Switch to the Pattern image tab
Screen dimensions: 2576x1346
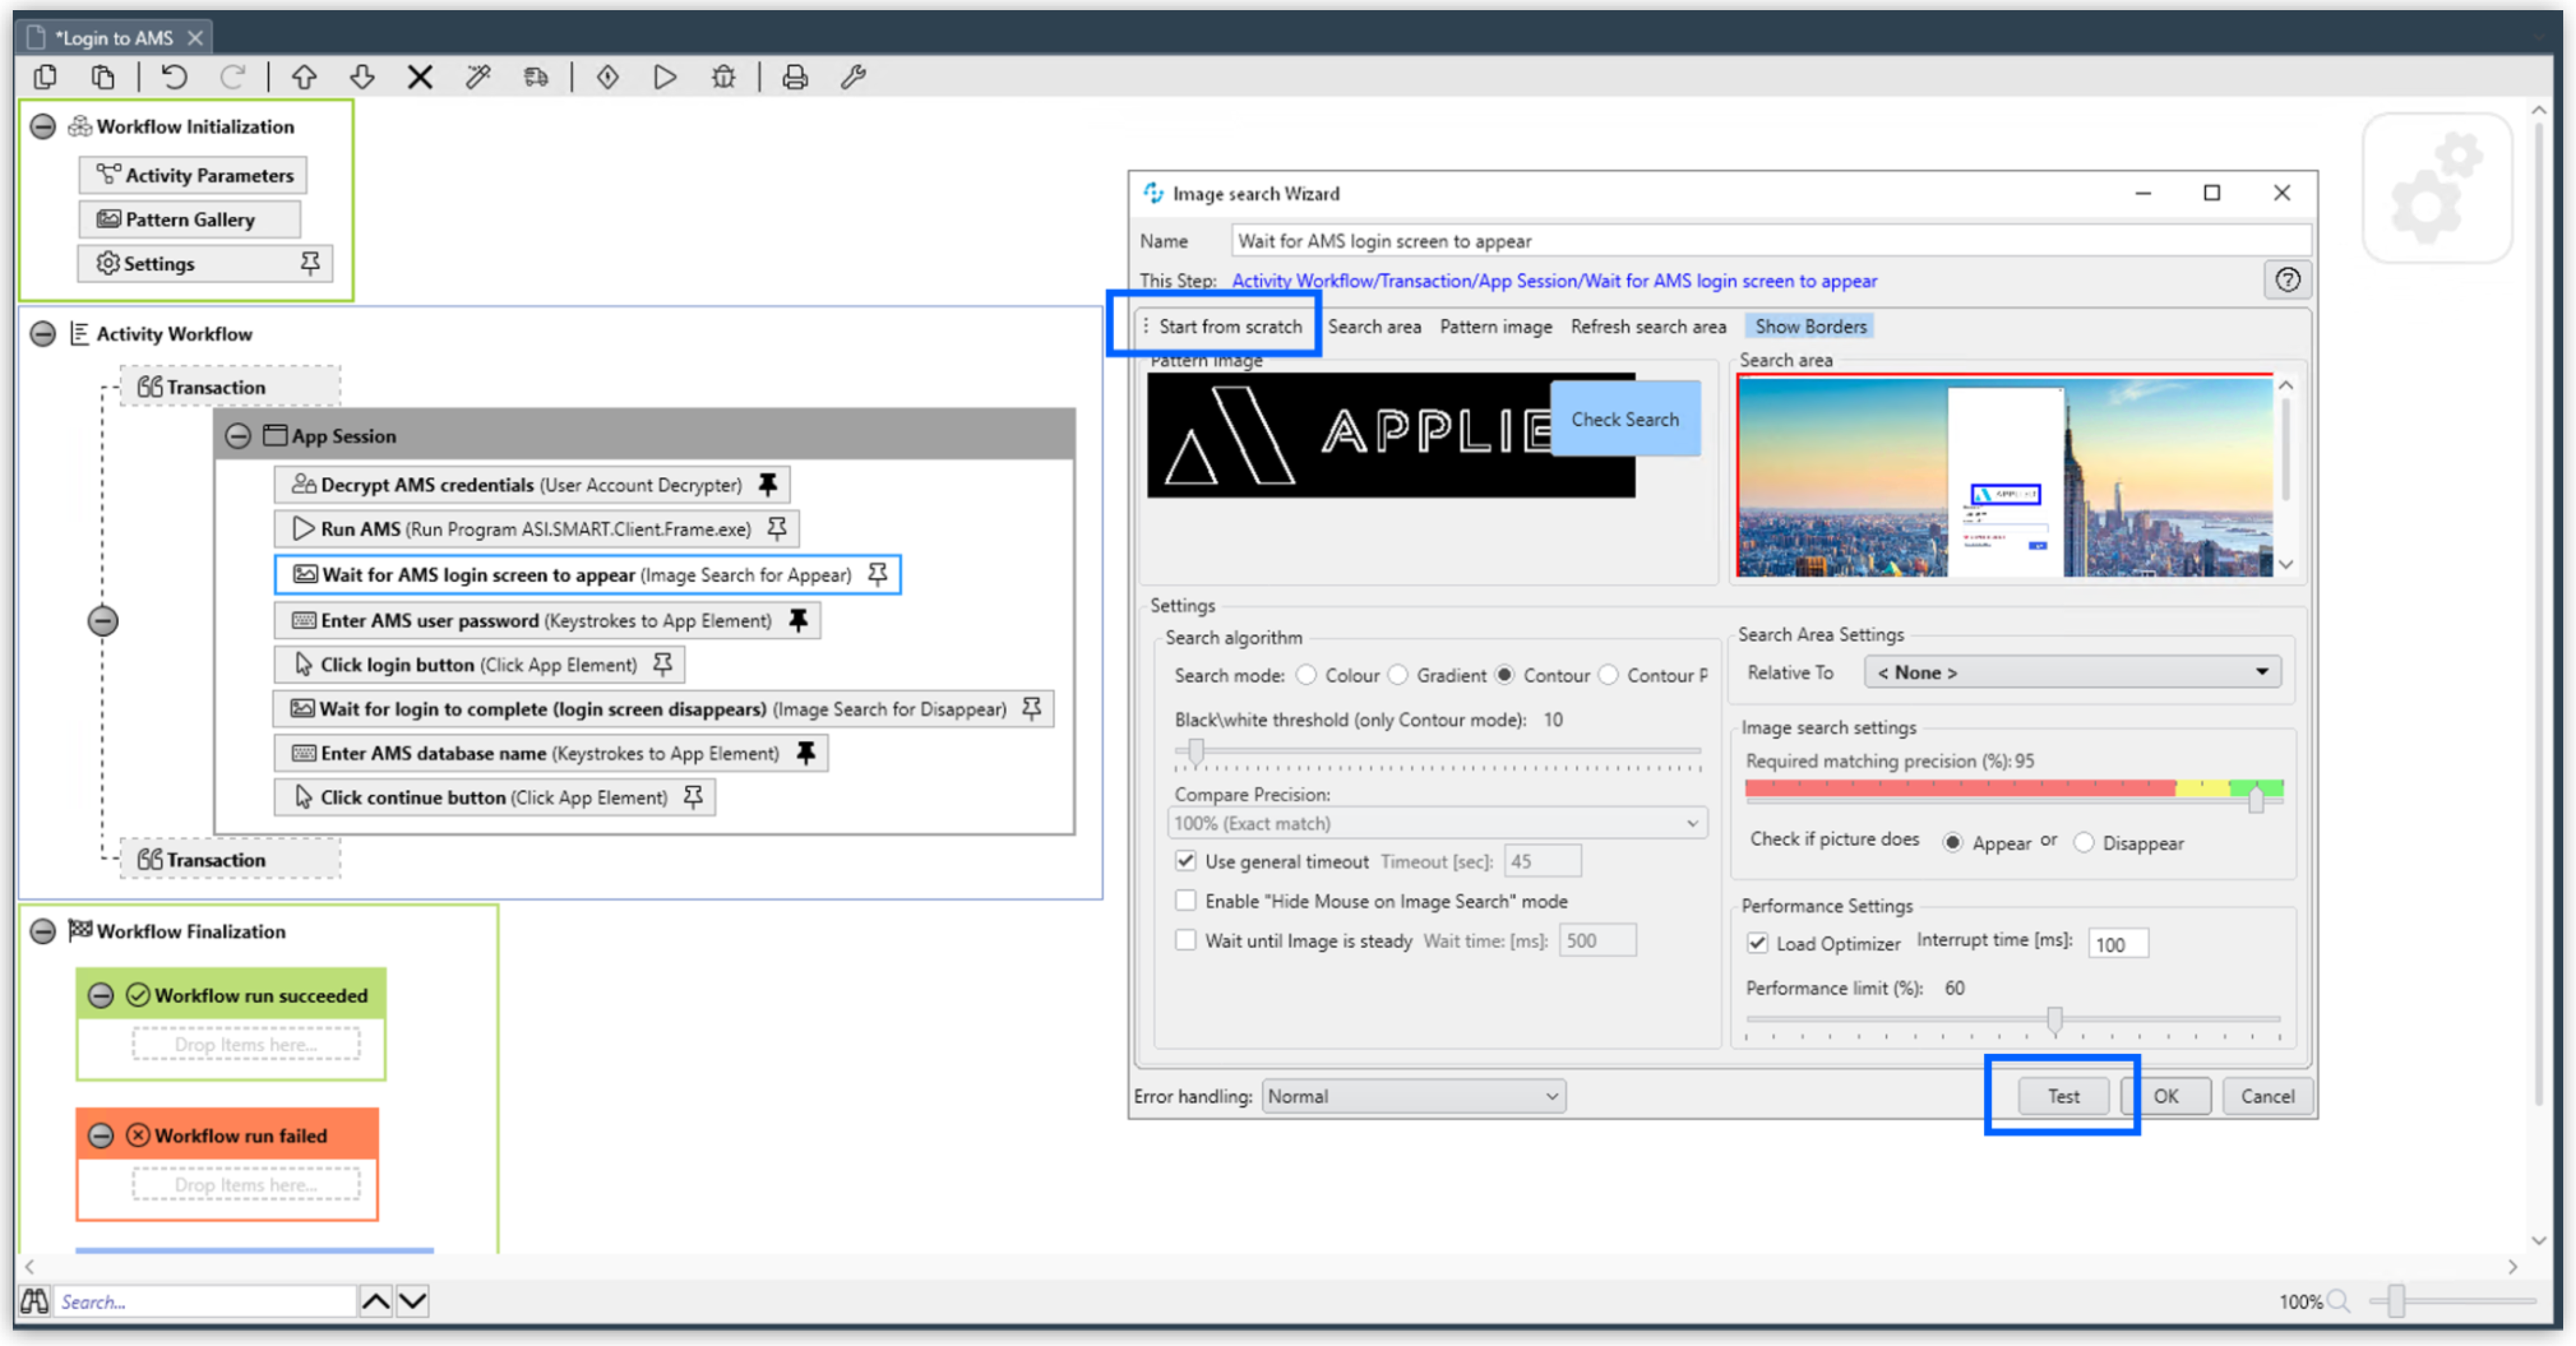(1496, 326)
